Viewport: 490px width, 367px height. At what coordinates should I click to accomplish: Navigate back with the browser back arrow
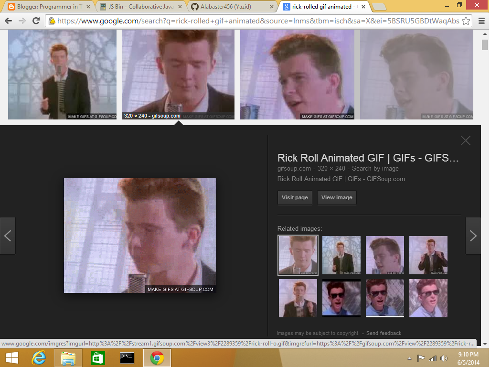coord(8,21)
